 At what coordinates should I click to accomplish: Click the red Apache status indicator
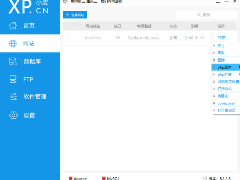[x=71, y=178]
